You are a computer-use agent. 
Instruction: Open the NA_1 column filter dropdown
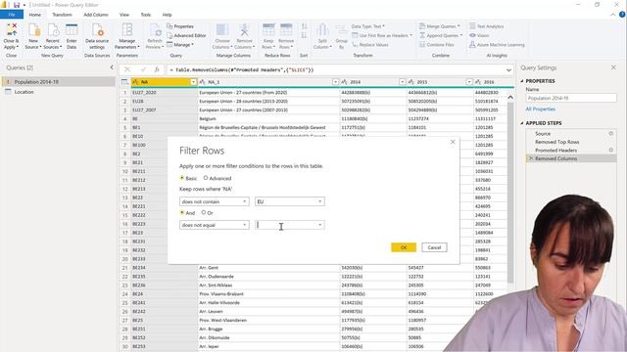[335, 82]
